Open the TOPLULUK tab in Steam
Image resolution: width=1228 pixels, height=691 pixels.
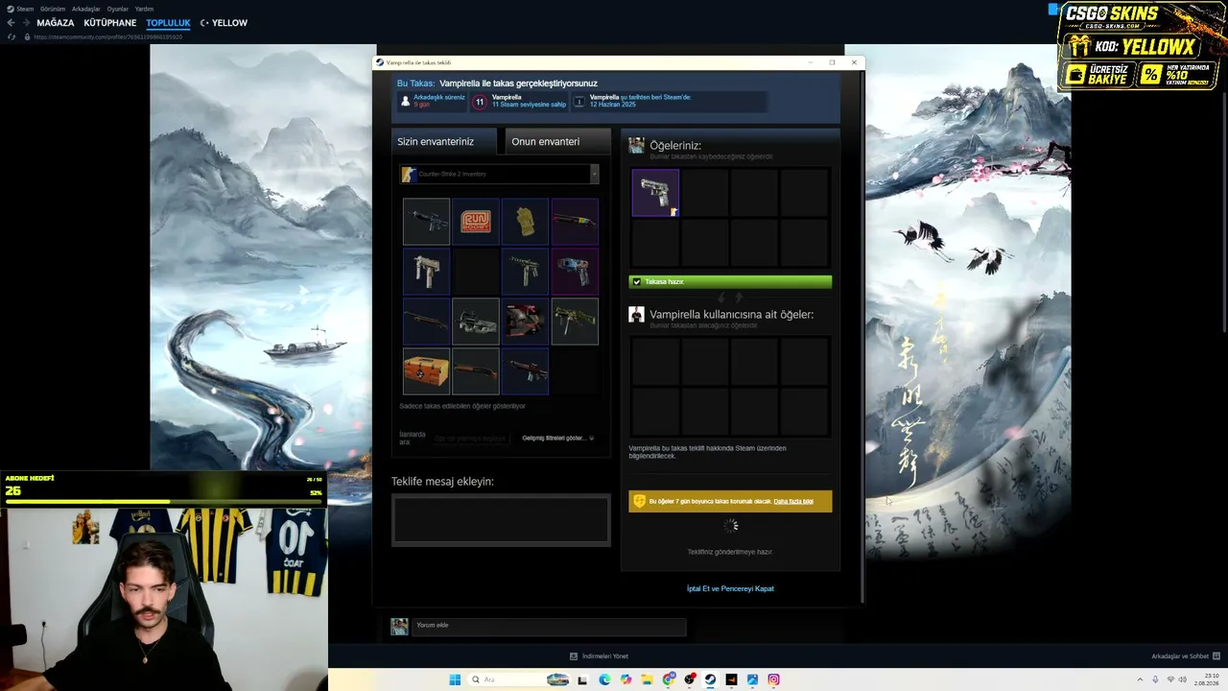pyautogui.click(x=169, y=23)
